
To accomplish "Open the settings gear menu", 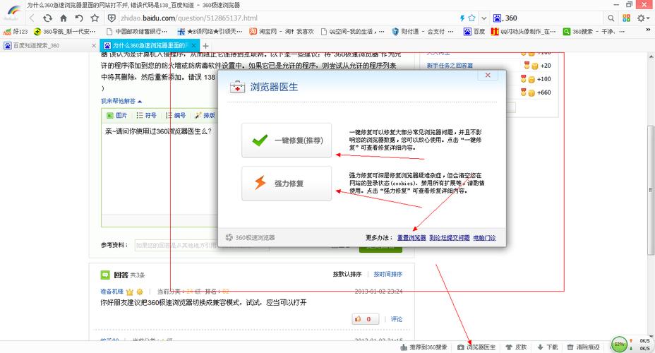I will click(x=642, y=18).
